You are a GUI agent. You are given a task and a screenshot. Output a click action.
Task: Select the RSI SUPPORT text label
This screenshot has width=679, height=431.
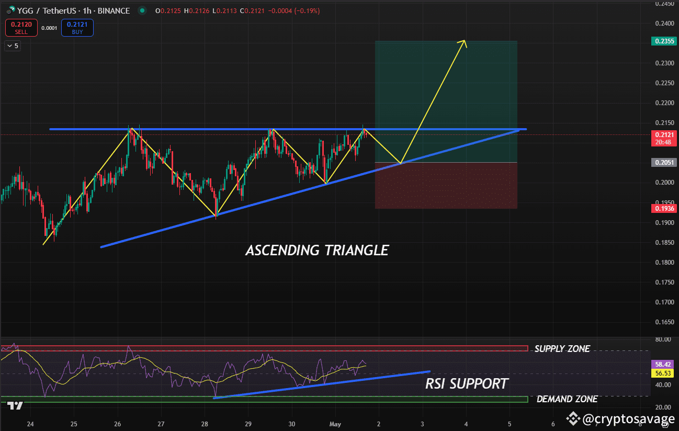[467, 384]
